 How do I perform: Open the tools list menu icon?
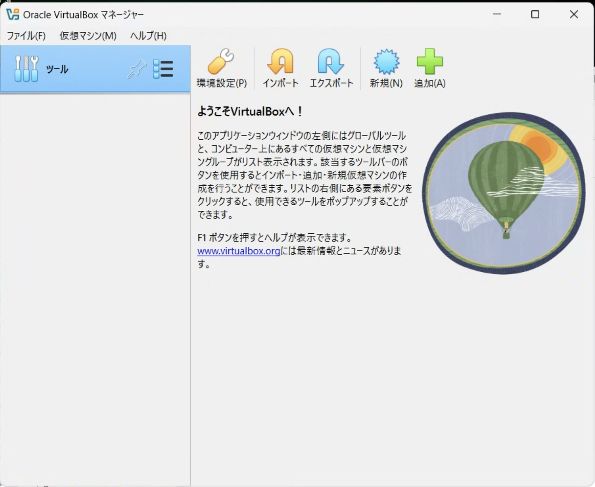click(x=163, y=69)
